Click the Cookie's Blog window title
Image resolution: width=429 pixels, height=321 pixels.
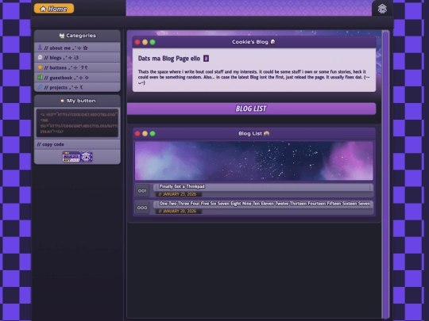click(x=250, y=42)
